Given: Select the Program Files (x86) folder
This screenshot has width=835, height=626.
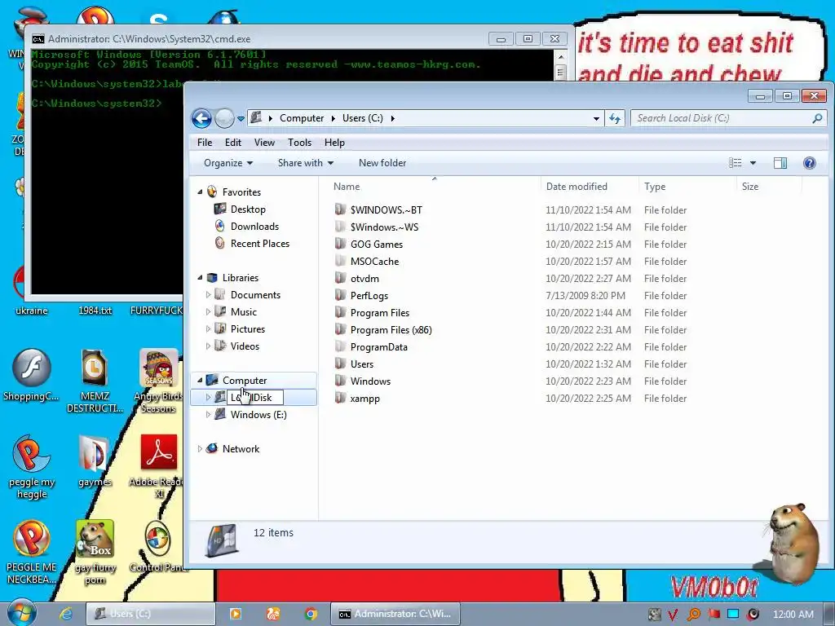Looking at the screenshot, I should 391,329.
